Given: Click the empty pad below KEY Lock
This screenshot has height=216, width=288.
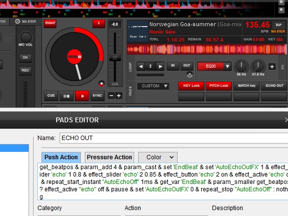Looking at the screenshot, I should 191,97.
